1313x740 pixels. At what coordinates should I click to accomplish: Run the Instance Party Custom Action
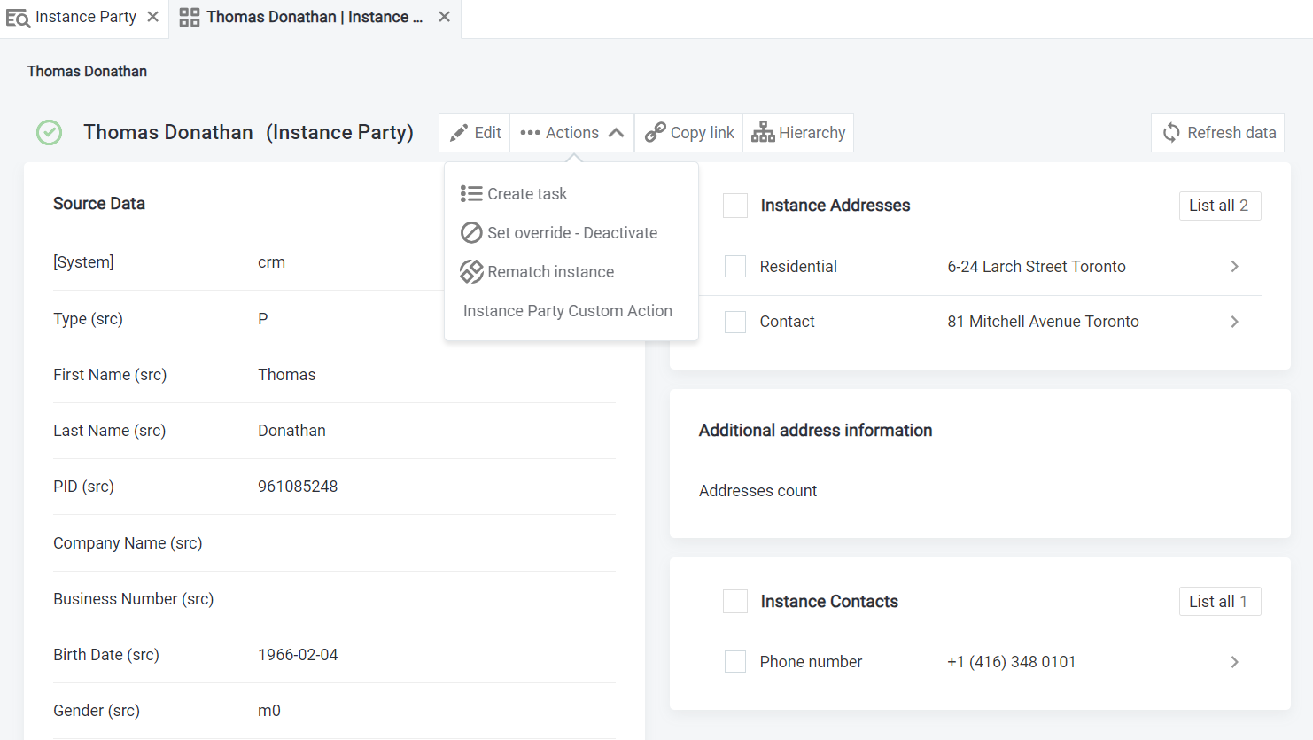coord(567,311)
